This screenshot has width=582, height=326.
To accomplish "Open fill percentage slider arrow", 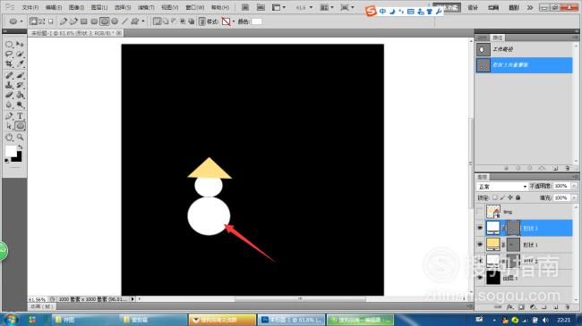I will pos(574,197).
